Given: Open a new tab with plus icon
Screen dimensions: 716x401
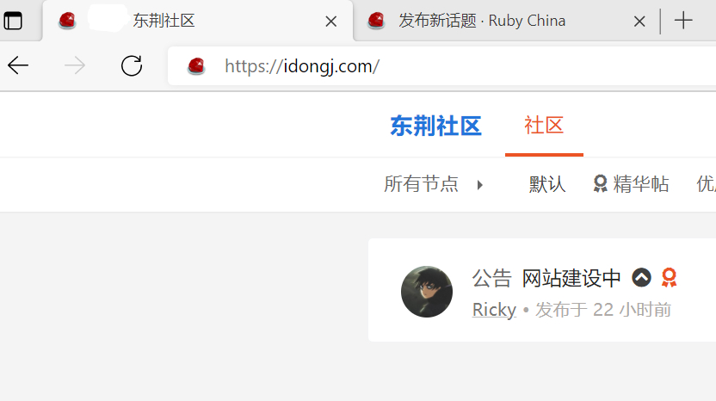Looking at the screenshot, I should coord(683,21).
